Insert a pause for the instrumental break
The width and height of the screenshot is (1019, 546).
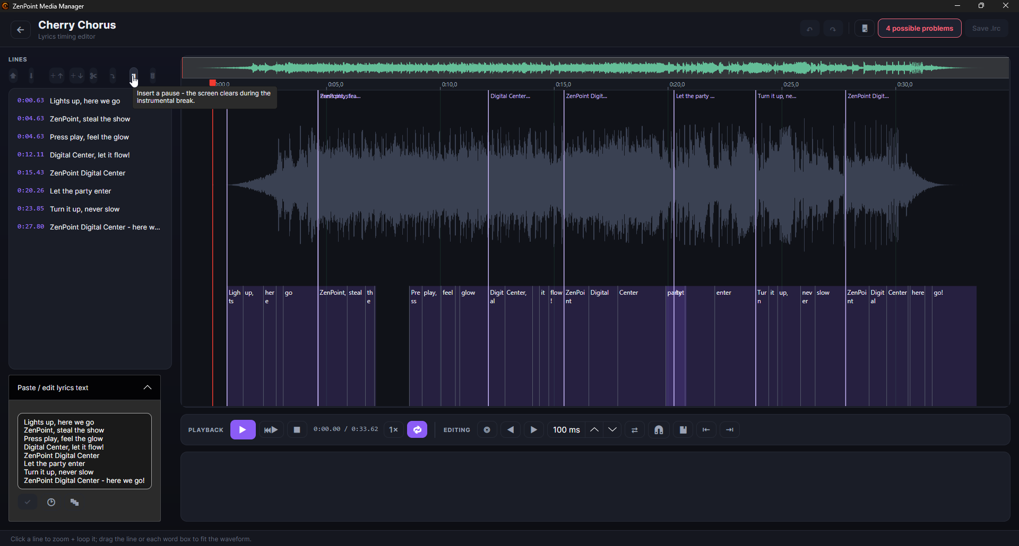[134, 75]
